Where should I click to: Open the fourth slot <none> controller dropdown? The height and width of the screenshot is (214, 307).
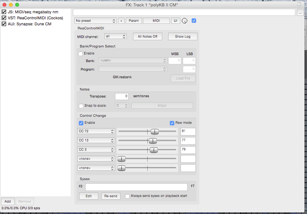[96, 159]
